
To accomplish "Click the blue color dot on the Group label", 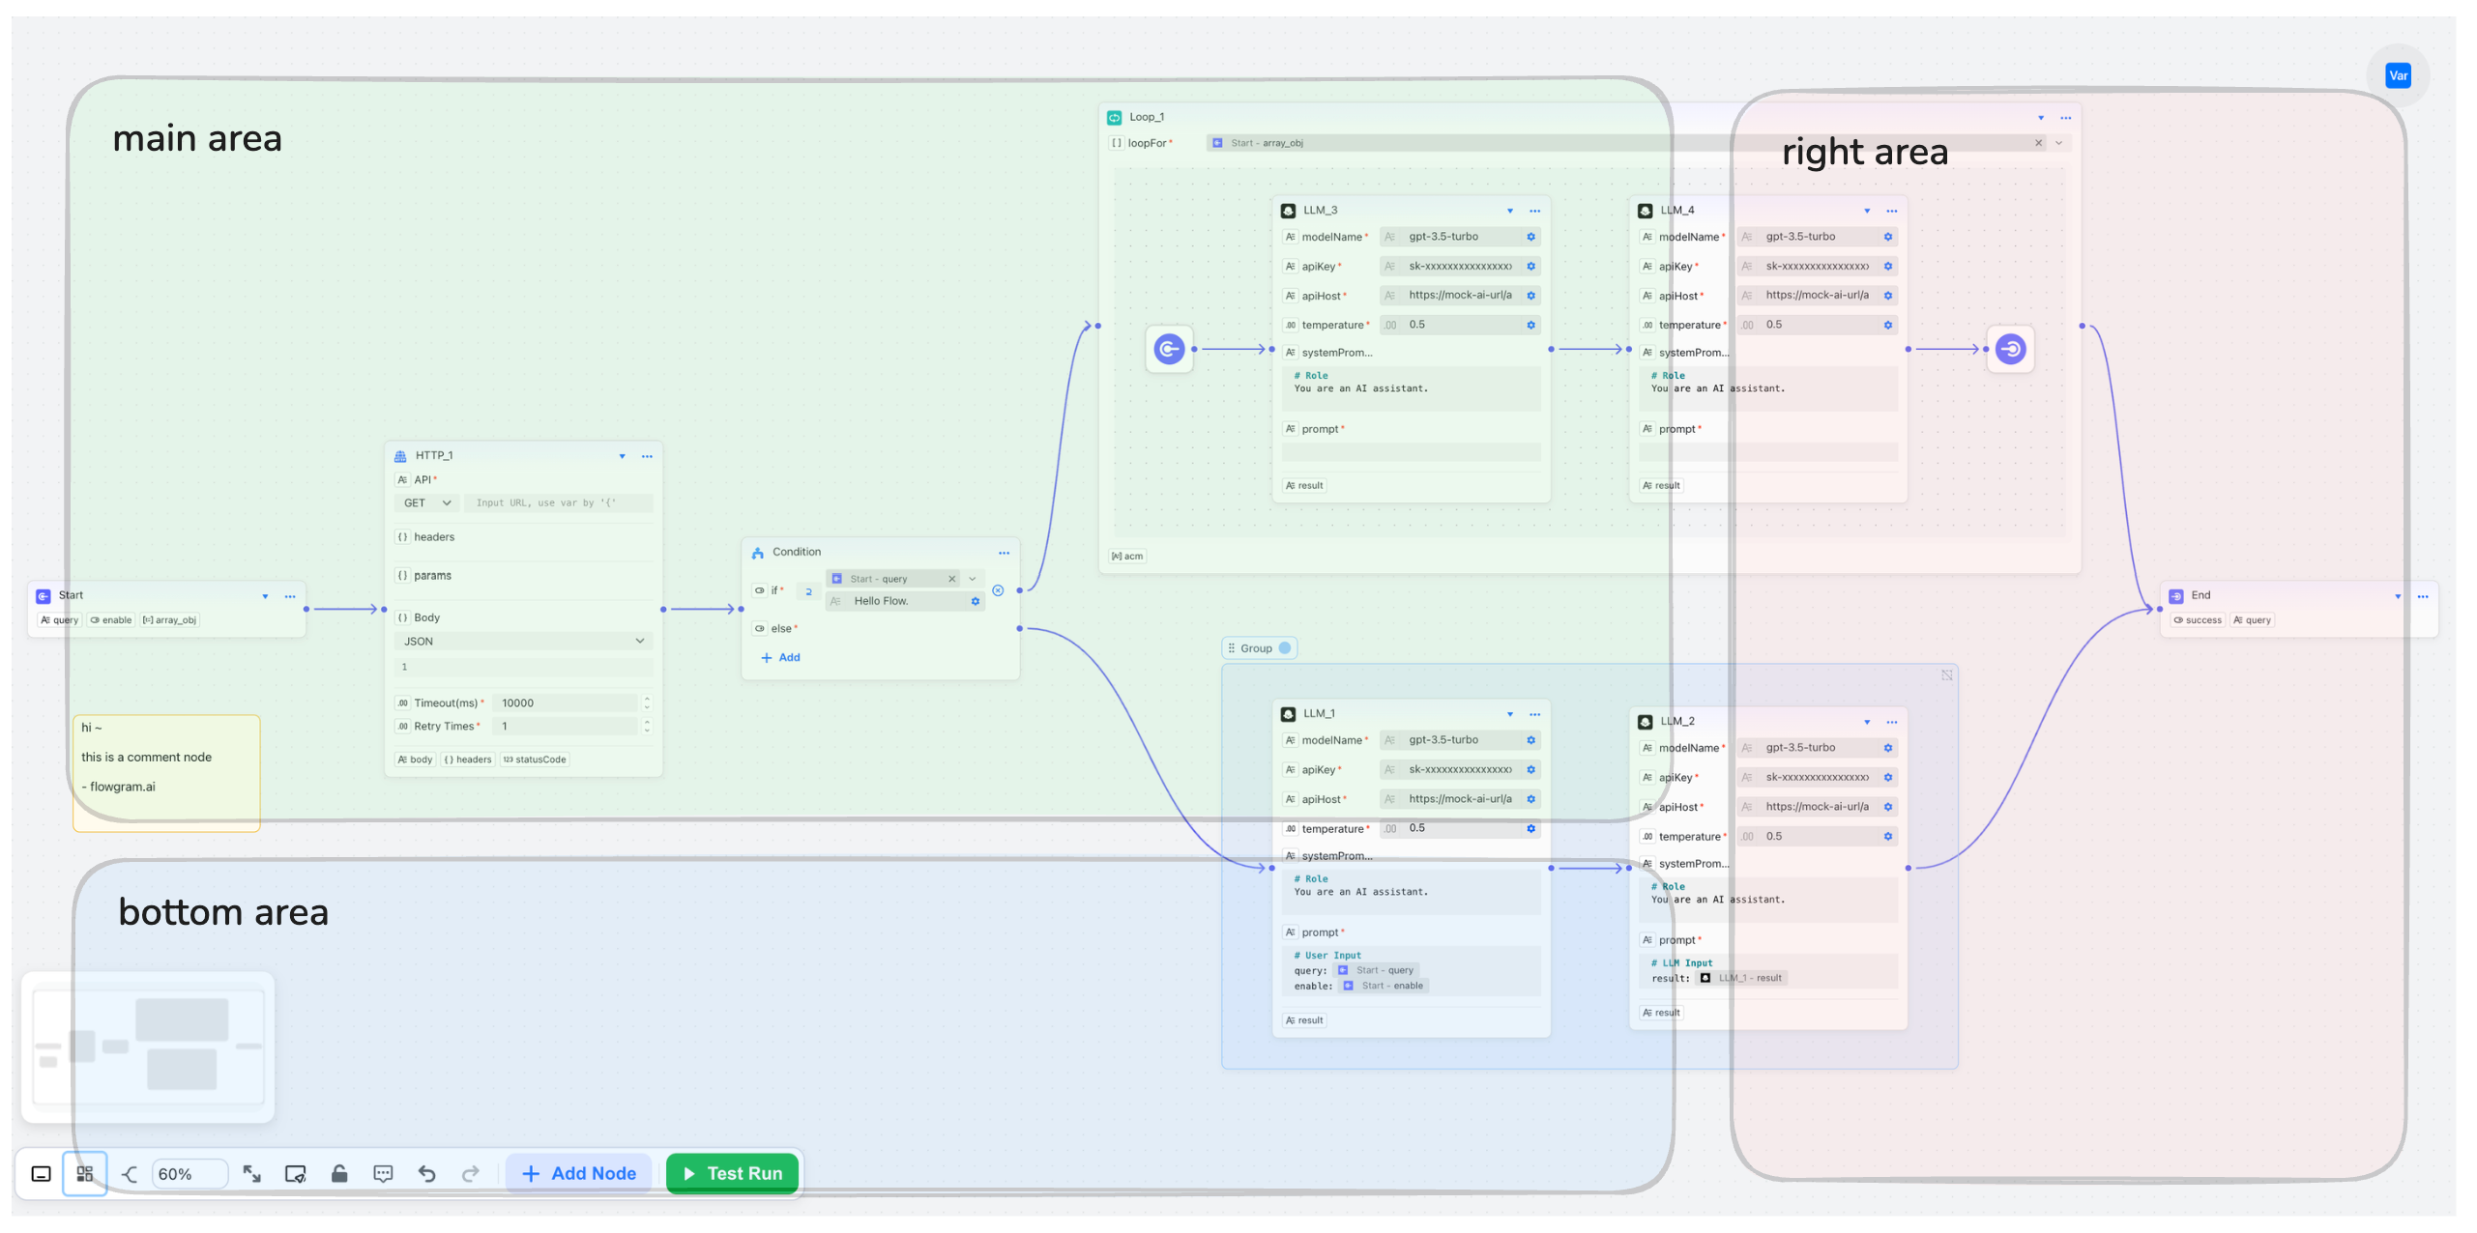I will pyautogui.click(x=1285, y=648).
